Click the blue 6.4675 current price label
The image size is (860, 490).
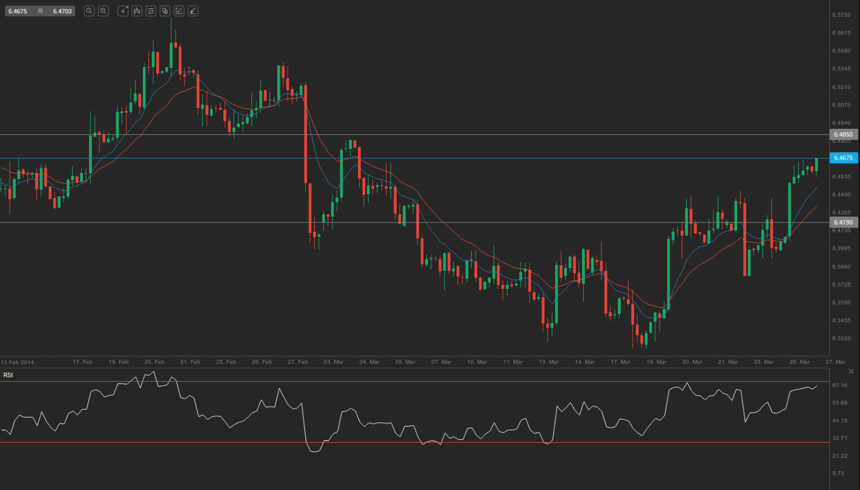click(x=842, y=158)
